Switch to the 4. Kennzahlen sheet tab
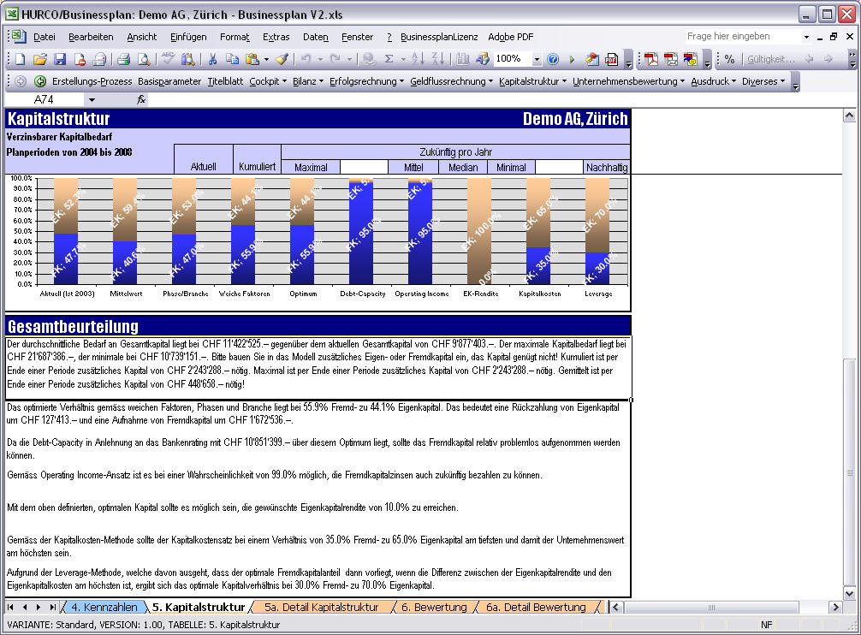 click(x=104, y=607)
